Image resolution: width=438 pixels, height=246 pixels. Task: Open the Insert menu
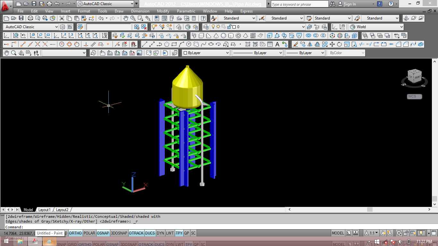pyautogui.click(x=66, y=11)
